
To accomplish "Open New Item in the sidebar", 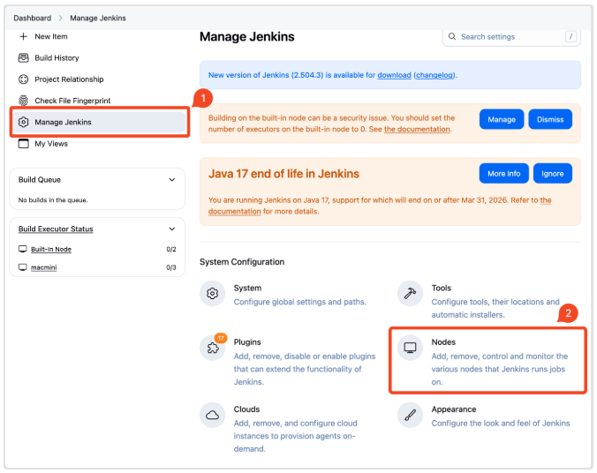I will pos(51,36).
